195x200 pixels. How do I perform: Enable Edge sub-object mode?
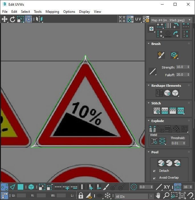(x=13, y=187)
